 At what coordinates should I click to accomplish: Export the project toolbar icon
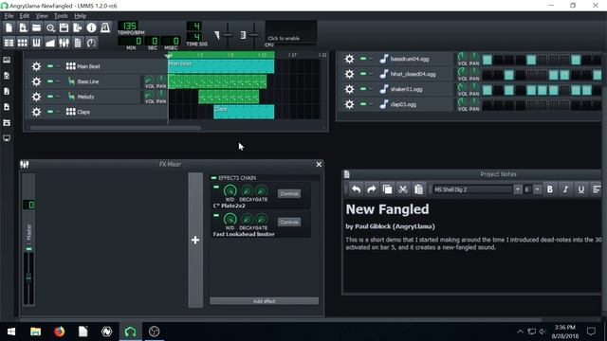point(78,27)
